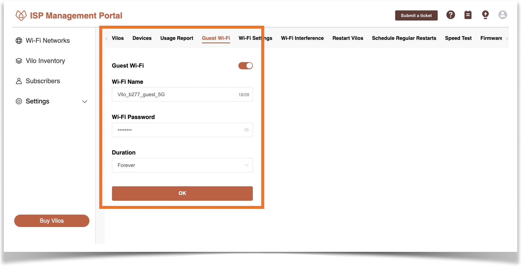Open Wi-Fi Networks in the sidebar
The image size is (521, 266).
(x=48, y=41)
